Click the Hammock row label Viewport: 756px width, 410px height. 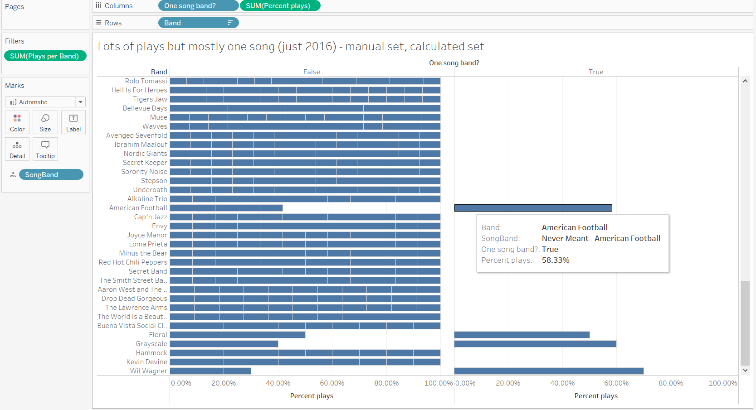151,353
